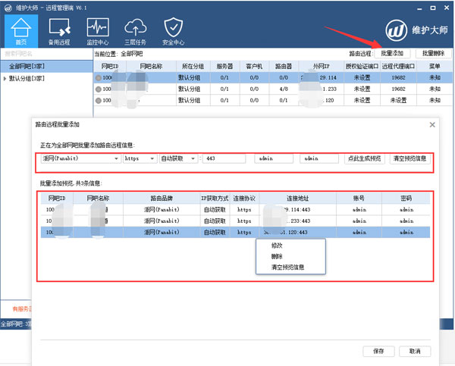Click status circle of row with 0/1 routers
The width and height of the screenshot is (455, 366).
pyautogui.click(x=99, y=100)
